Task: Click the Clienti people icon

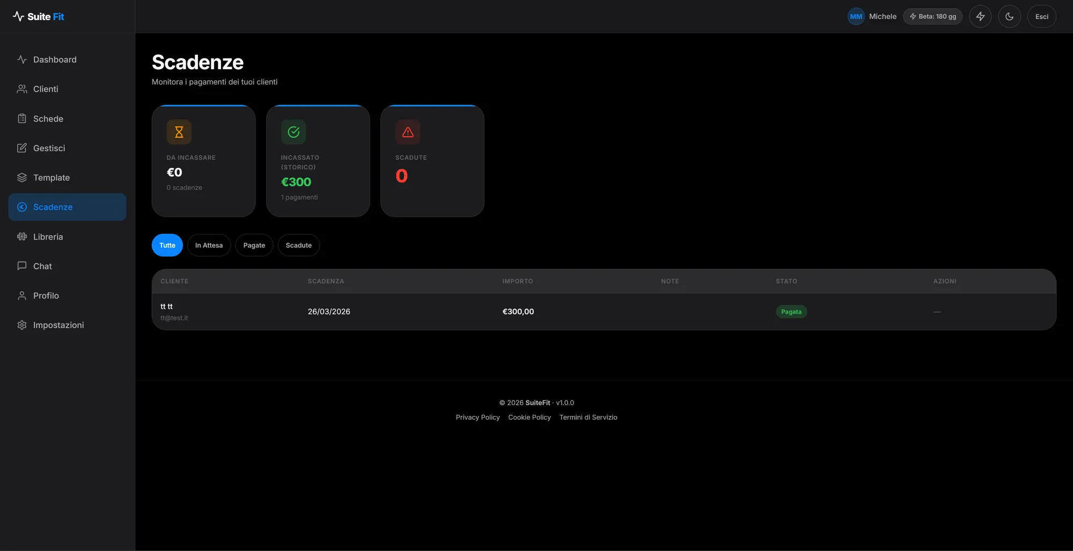Action: click(x=22, y=89)
